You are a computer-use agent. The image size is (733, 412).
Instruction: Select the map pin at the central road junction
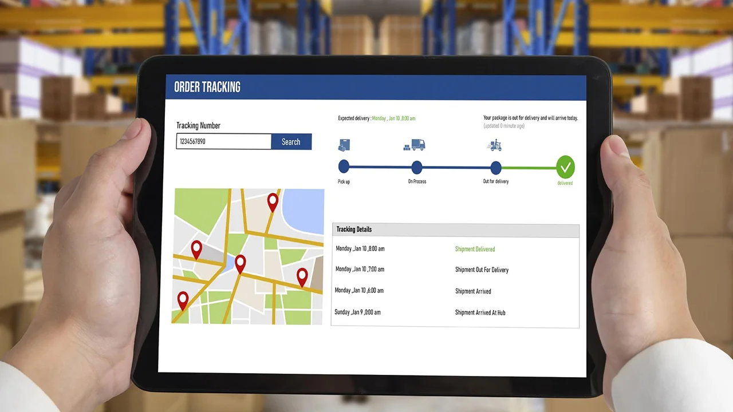[x=241, y=264]
